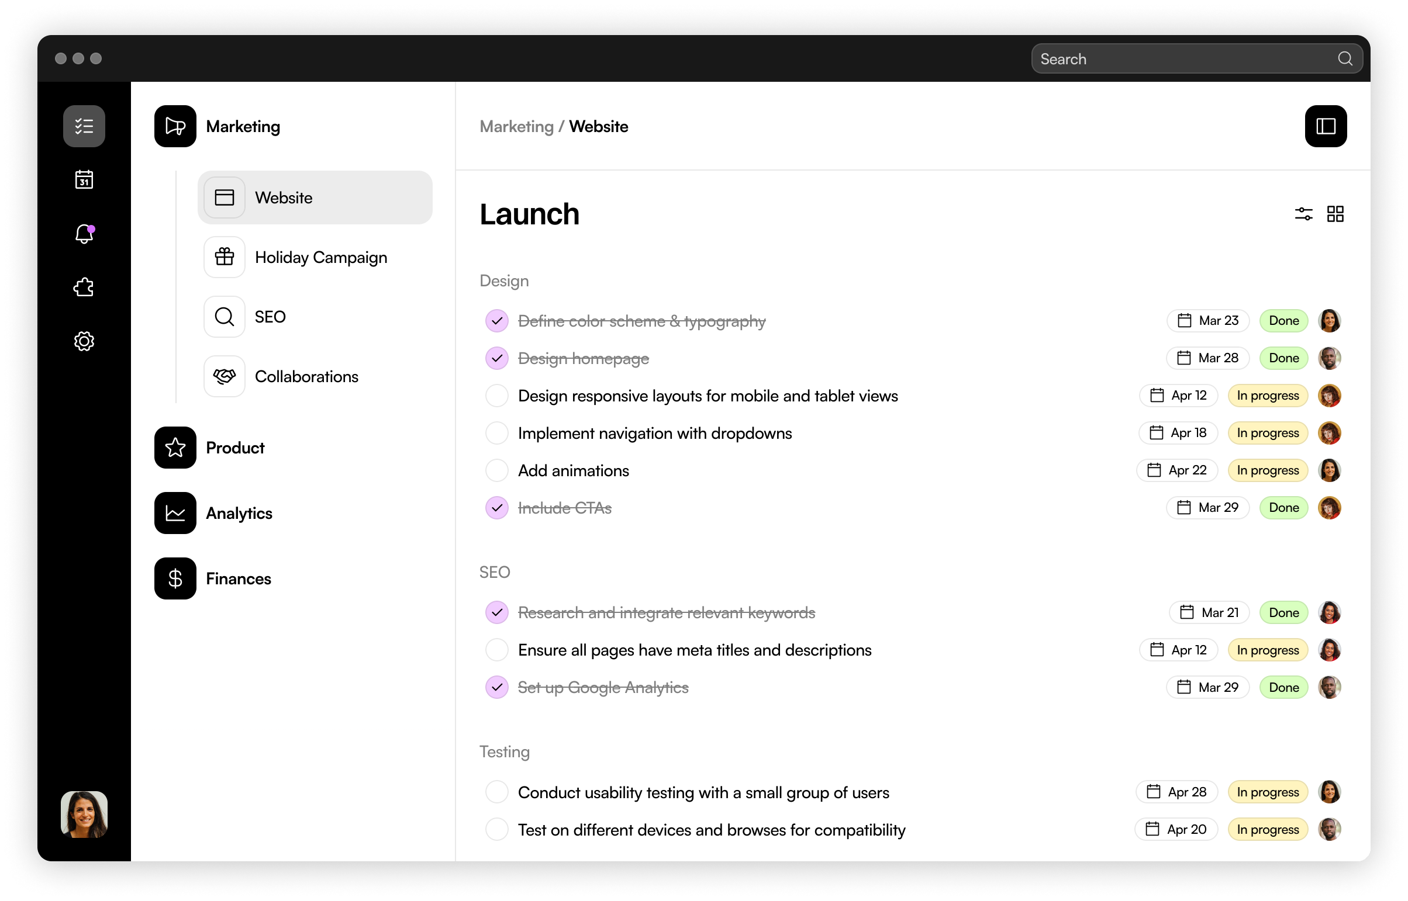The image size is (1408, 901).
Task: Click the Holiday Campaign gift icon
Action: pyautogui.click(x=223, y=257)
